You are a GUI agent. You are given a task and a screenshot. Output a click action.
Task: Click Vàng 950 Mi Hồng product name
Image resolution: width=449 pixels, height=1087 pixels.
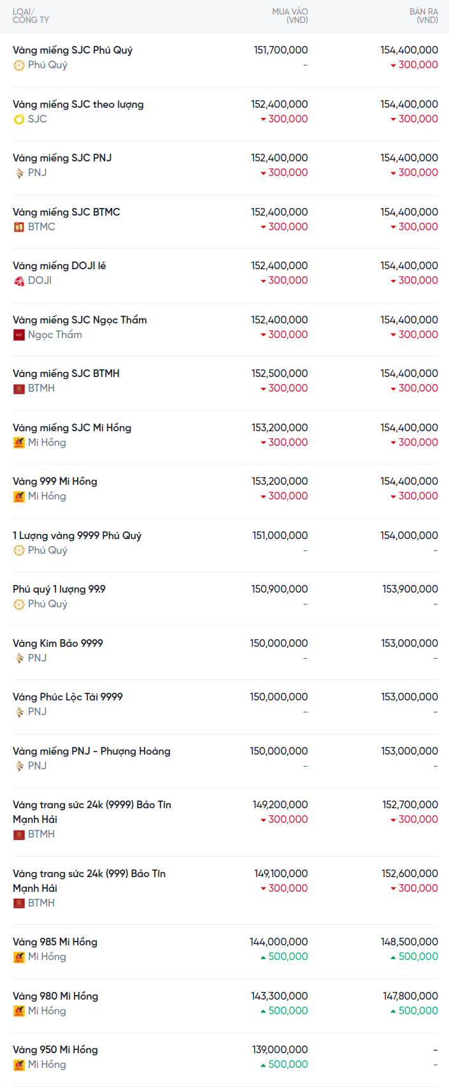click(55, 1050)
